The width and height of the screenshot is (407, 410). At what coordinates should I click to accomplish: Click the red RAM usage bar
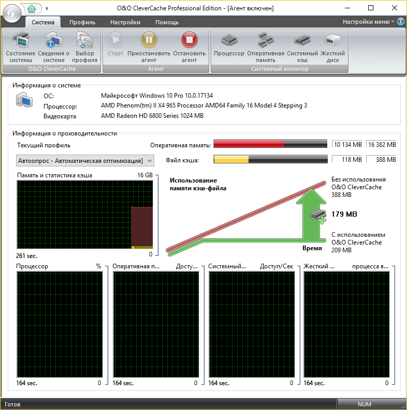pos(270,144)
